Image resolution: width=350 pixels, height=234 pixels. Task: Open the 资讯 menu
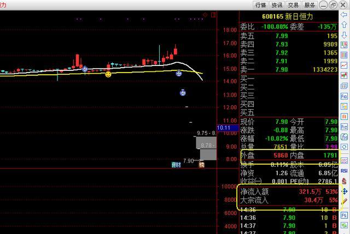(x=277, y=5)
